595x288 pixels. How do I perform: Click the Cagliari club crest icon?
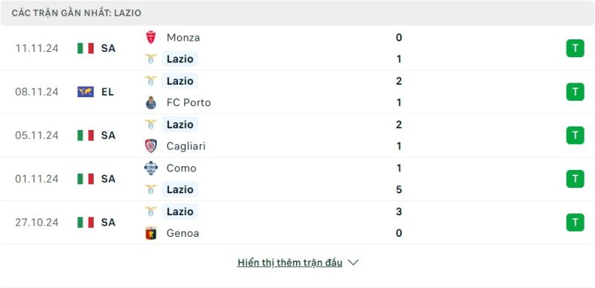(x=151, y=146)
